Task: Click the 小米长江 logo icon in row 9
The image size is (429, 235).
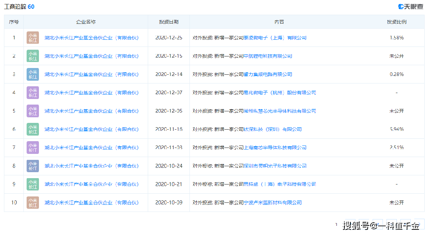Action: coord(33,185)
